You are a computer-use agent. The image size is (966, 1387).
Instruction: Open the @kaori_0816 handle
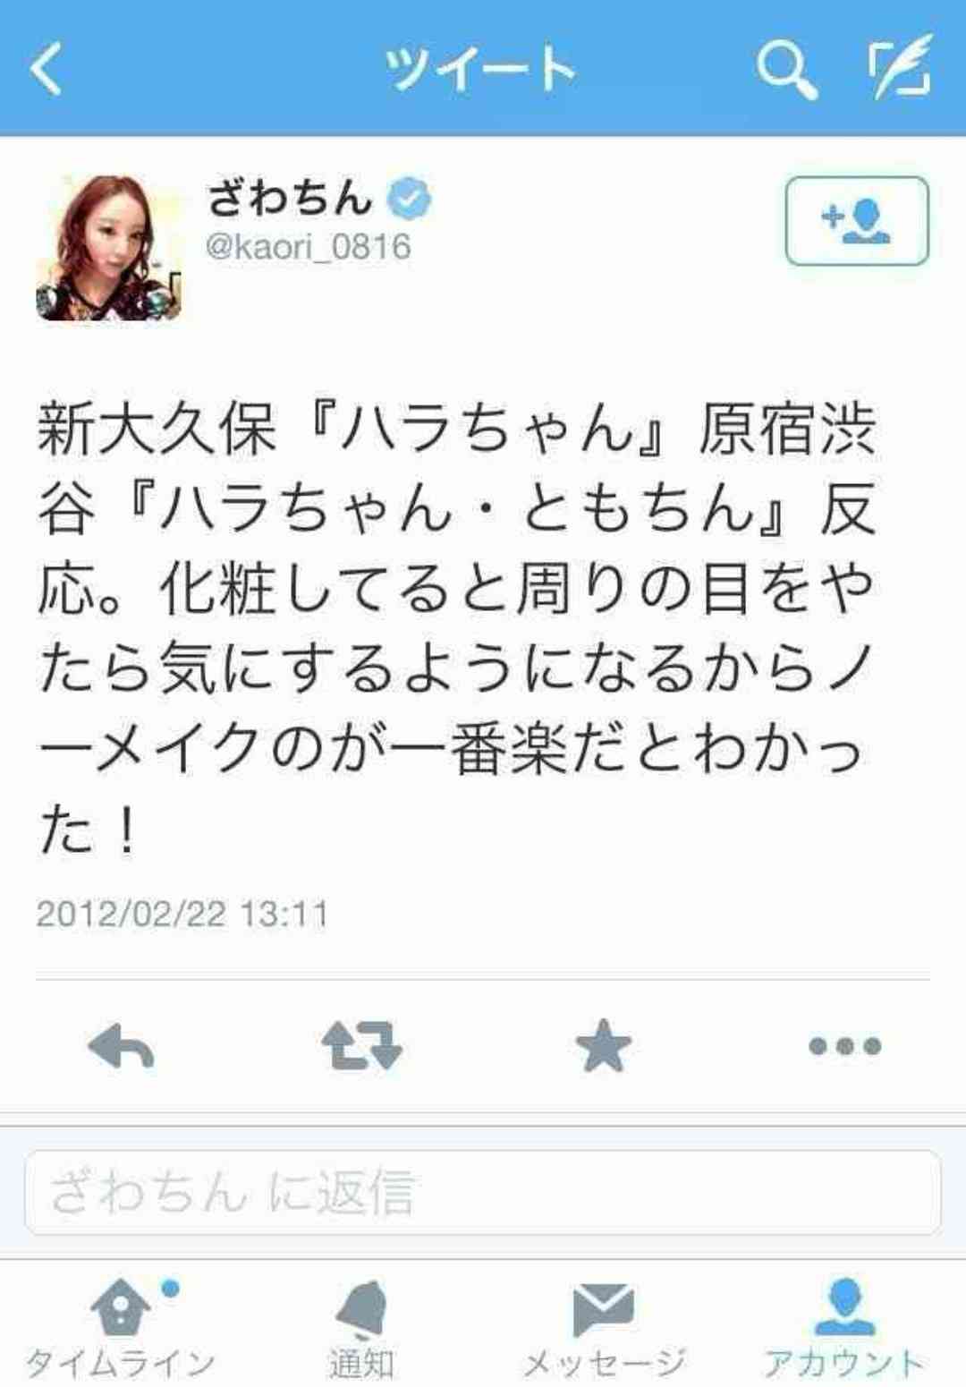[309, 246]
